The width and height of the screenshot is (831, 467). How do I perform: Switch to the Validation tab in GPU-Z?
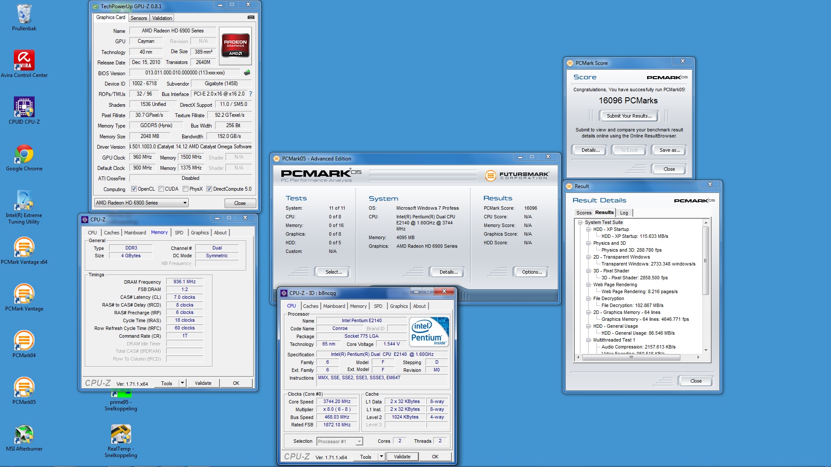162,18
